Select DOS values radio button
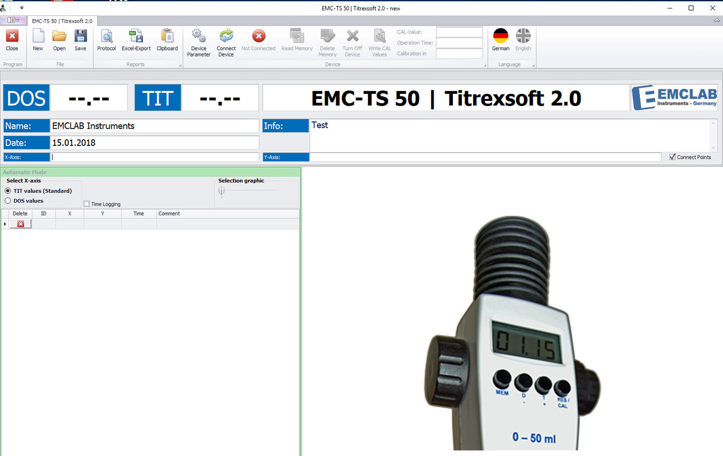This screenshot has width=723, height=456. [x=8, y=201]
